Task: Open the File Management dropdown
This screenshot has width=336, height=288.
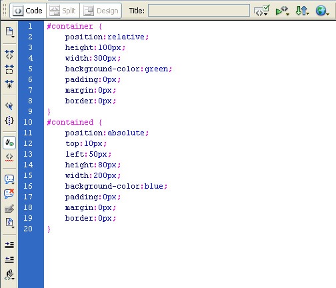Action: pyautogui.click(x=302, y=11)
